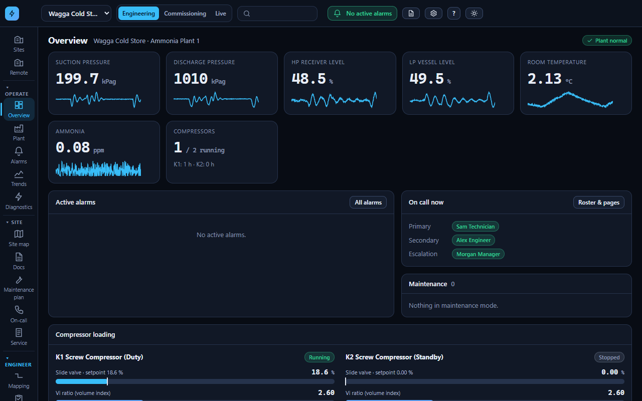Click the lightning bolt app logo
This screenshot has width=642, height=401.
[x=12, y=14]
